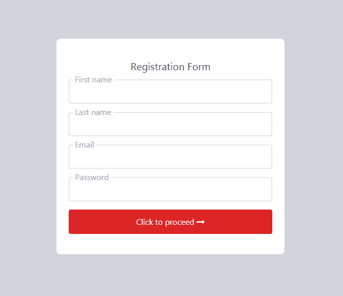Click the floating 'Password' label
The image size is (343, 296).
click(x=92, y=177)
